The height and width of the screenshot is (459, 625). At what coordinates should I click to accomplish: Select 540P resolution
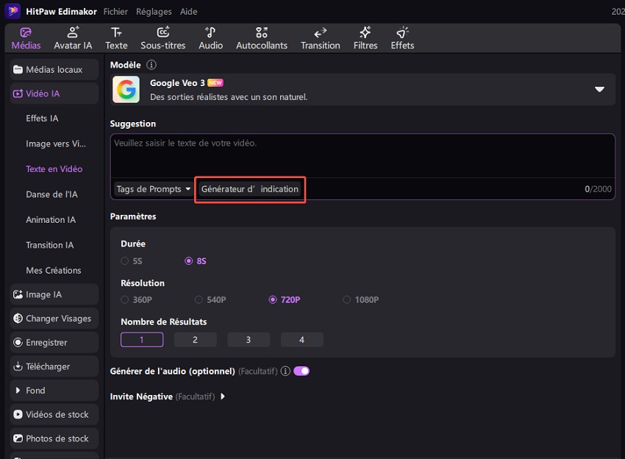(199, 299)
